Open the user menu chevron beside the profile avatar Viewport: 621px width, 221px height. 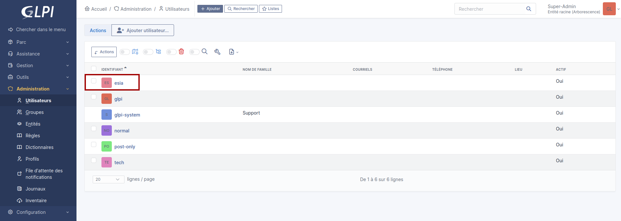[x=618, y=9]
